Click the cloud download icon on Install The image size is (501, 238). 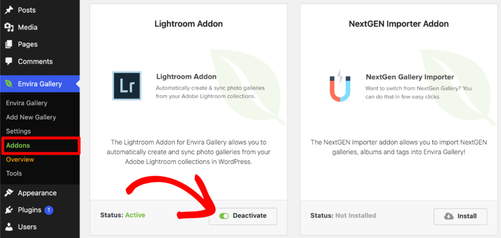coord(449,216)
